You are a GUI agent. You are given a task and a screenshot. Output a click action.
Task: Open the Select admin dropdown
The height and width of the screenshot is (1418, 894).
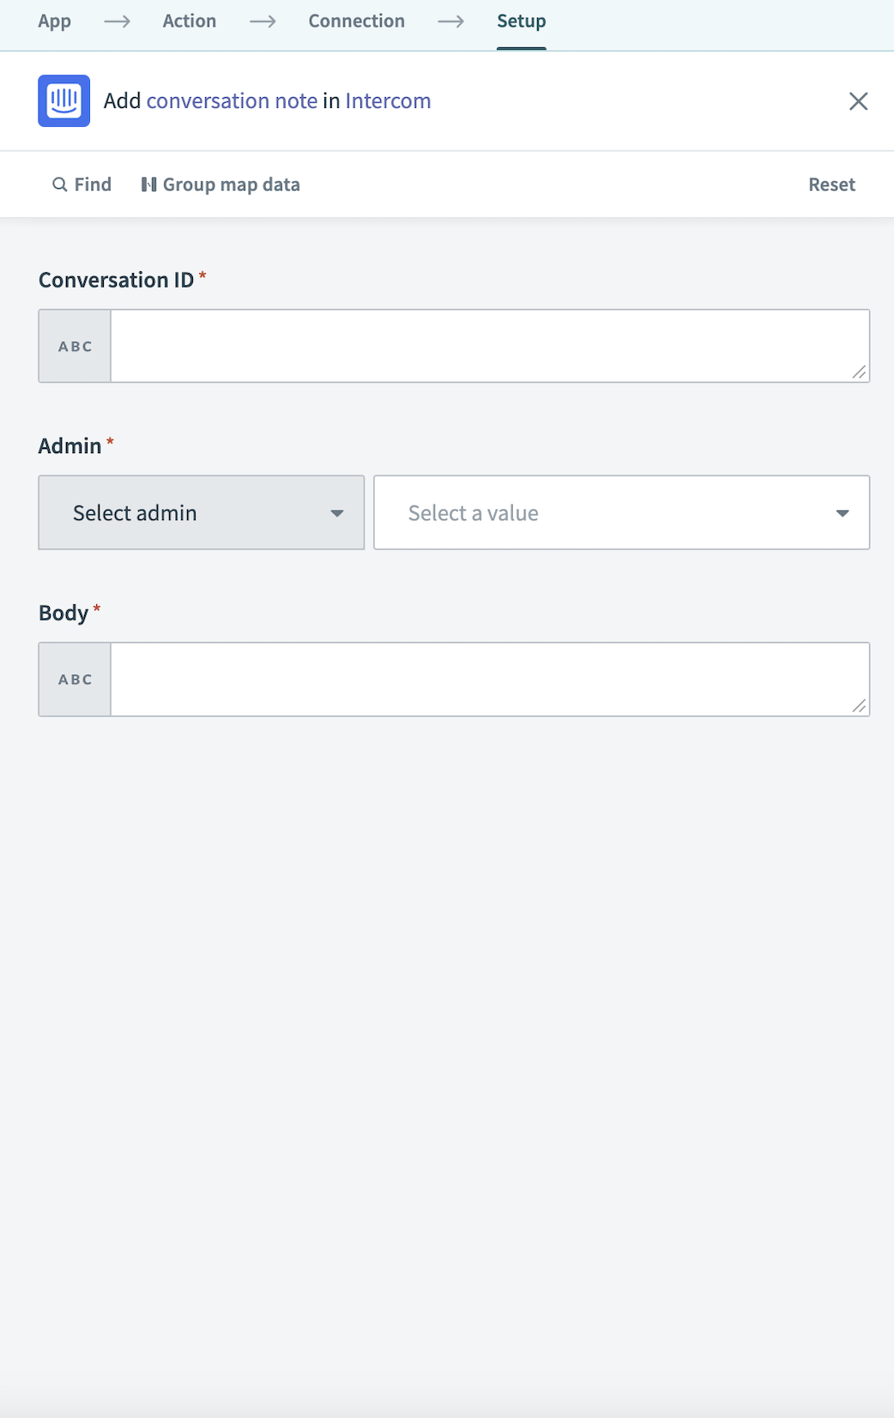tap(201, 512)
